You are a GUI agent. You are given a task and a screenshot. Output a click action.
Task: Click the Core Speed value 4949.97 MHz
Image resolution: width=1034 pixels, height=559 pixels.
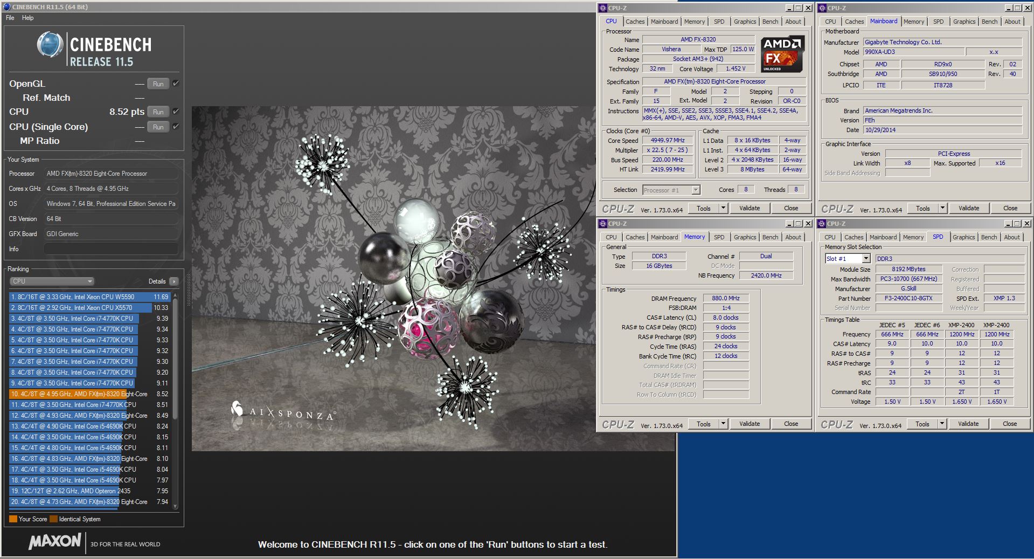point(668,140)
